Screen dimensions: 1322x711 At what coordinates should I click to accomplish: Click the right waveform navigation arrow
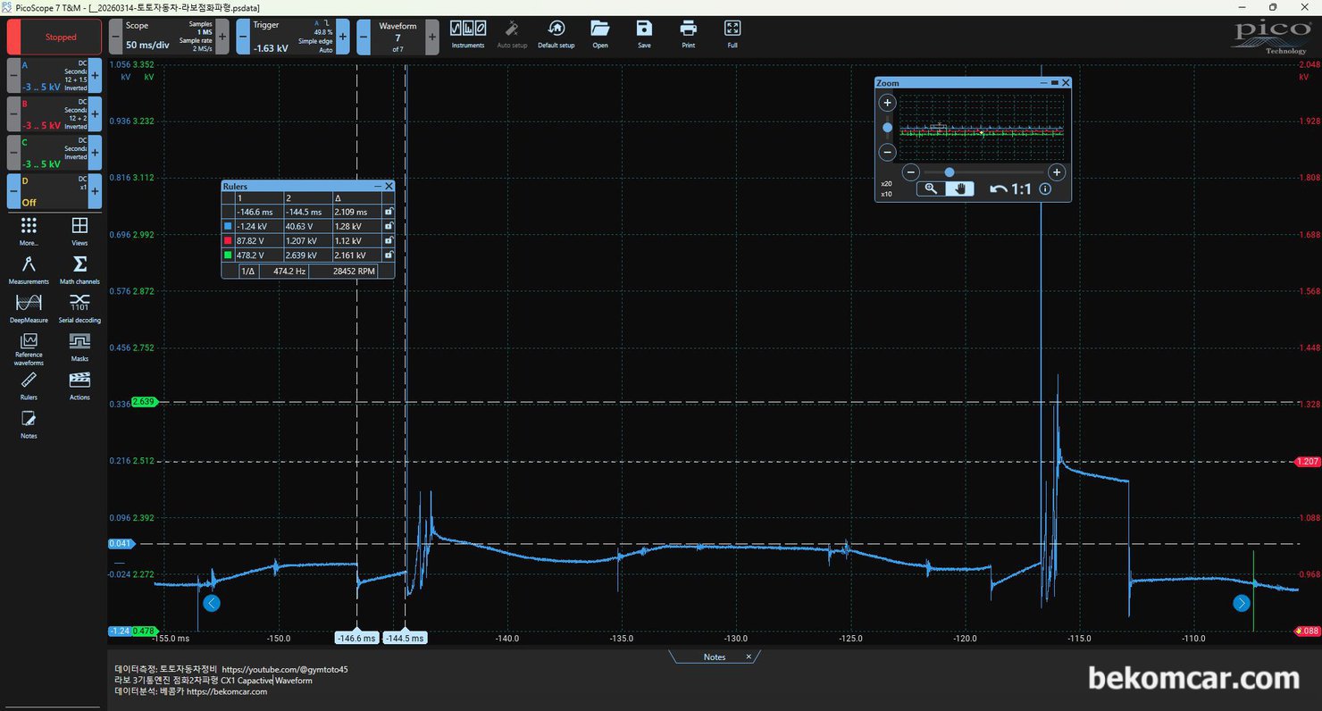pyautogui.click(x=1241, y=603)
